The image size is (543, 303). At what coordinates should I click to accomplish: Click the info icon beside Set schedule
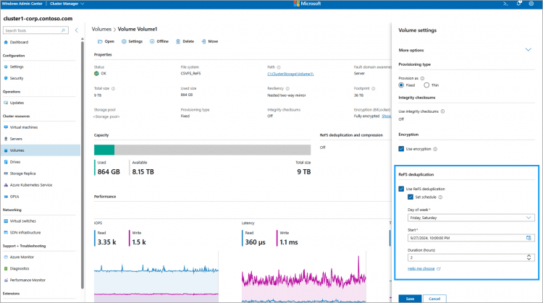pyautogui.click(x=440, y=197)
